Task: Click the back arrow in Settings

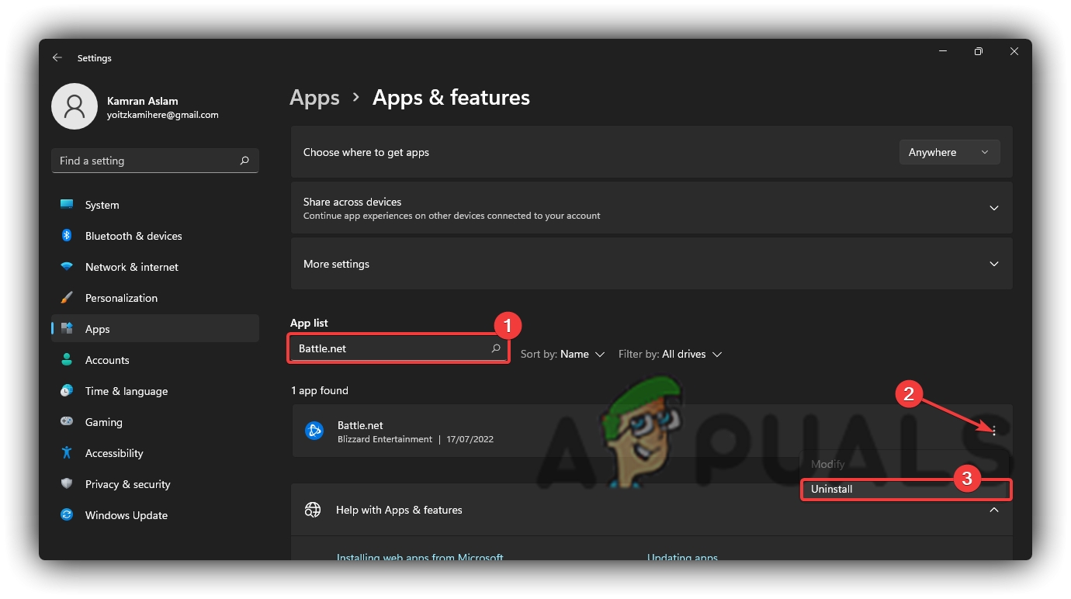Action: pos(57,58)
